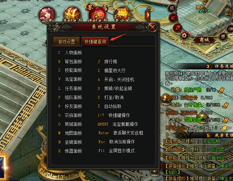Collapse the [每日] 日常任务 quest entry
Screen dimensions: 233x181
(x=162, y=98)
